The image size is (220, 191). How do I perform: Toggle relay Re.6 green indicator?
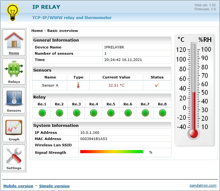click(128, 113)
